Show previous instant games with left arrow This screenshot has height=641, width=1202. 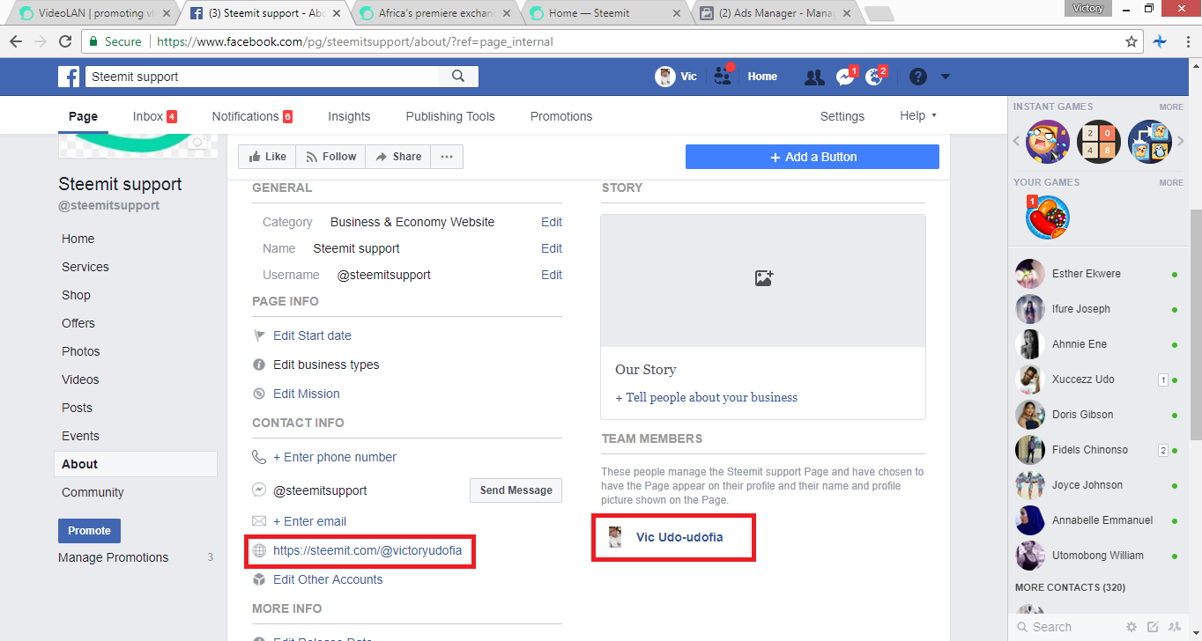coord(1016,141)
